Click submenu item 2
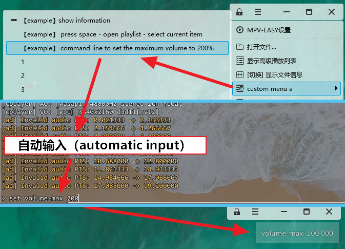This screenshot has height=249, width=345. [x=117, y=76]
